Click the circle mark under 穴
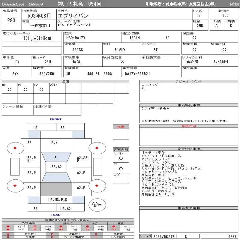This screenshot has width=240, height=240. 121,169
